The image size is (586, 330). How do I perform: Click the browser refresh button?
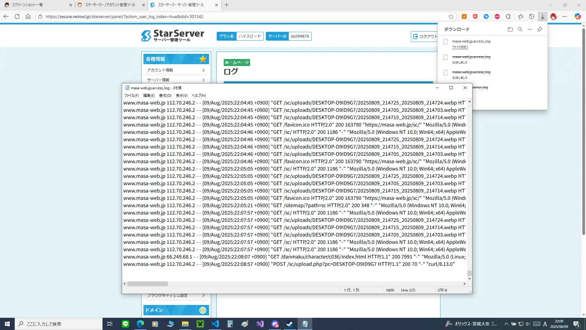[x=17, y=16]
